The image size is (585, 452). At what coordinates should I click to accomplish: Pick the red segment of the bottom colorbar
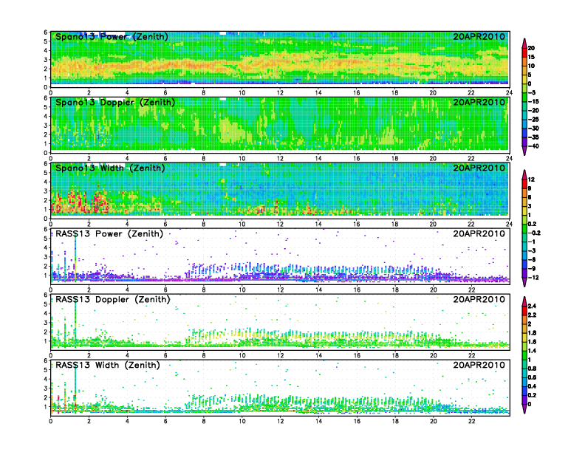[x=524, y=311]
